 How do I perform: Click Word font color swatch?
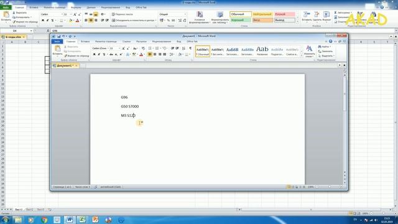click(x=141, y=54)
